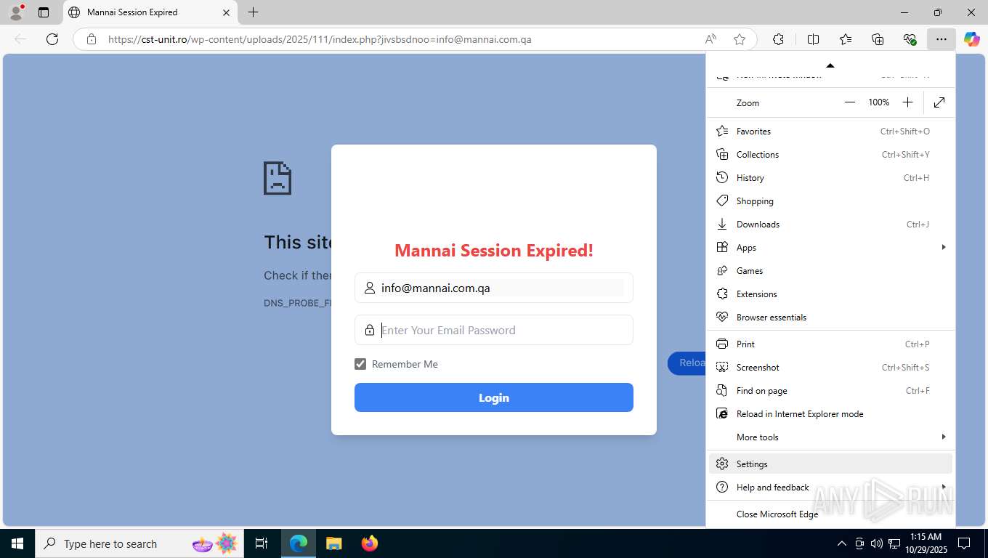Open Extensions menu item
Image resolution: width=988 pixels, height=558 pixels.
830,294
